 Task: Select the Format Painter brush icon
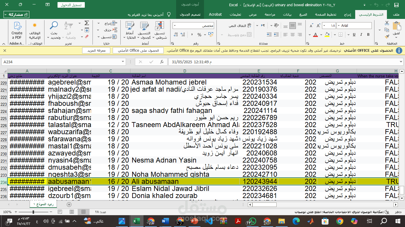click(x=387, y=37)
